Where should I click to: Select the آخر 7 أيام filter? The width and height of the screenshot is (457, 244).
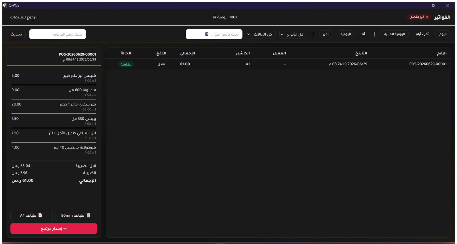point(422,34)
